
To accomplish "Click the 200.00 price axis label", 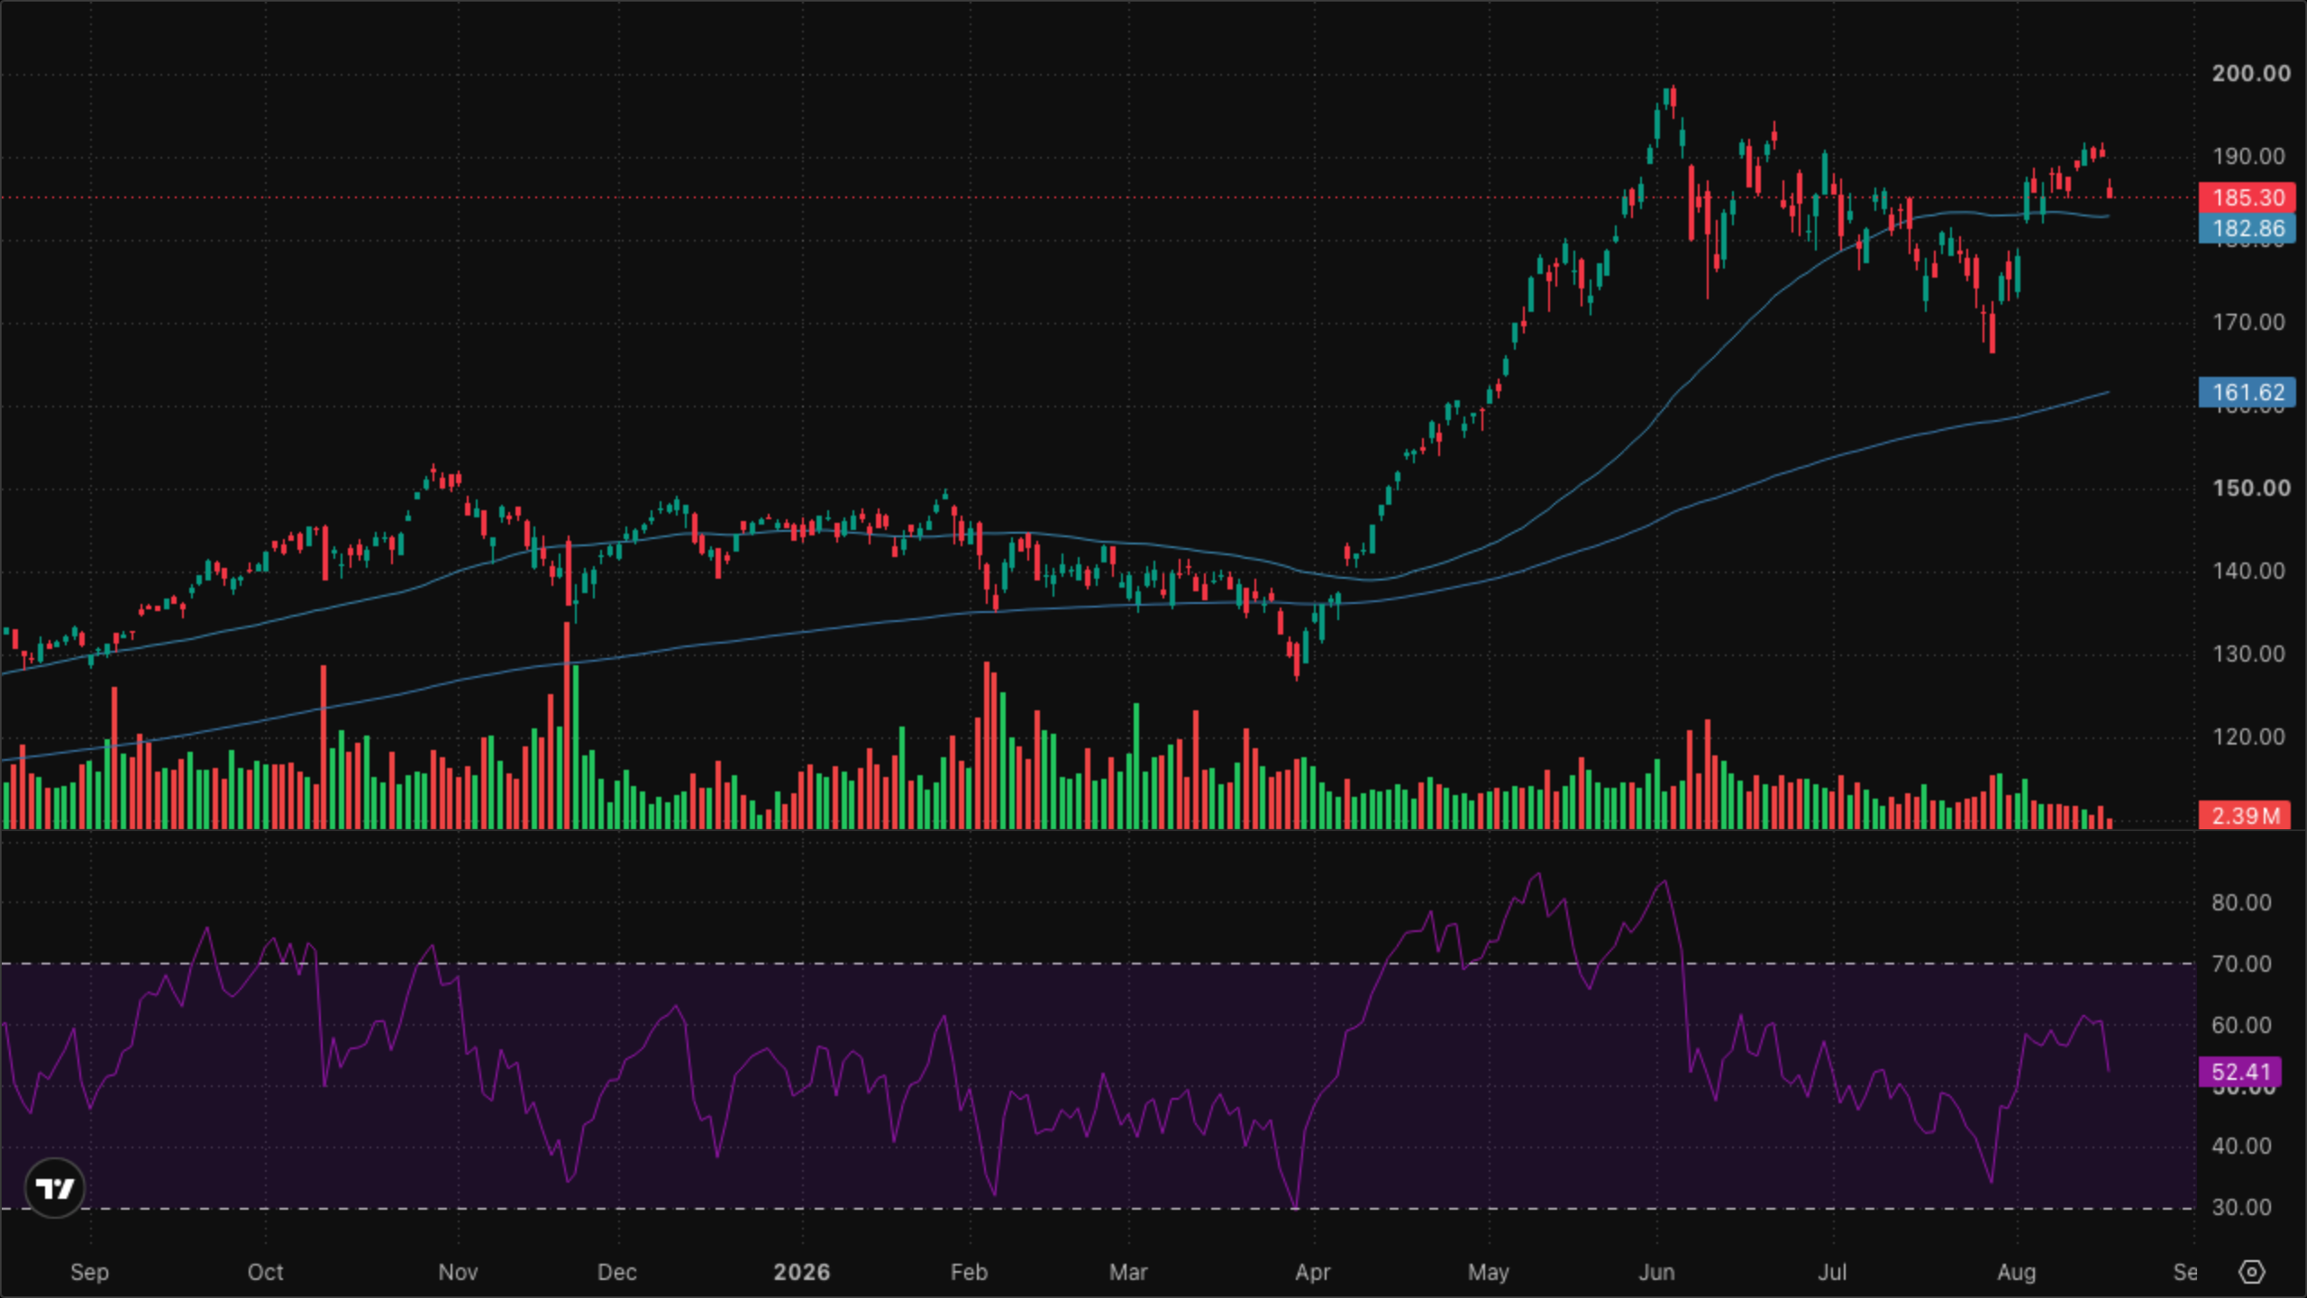I will [2250, 74].
